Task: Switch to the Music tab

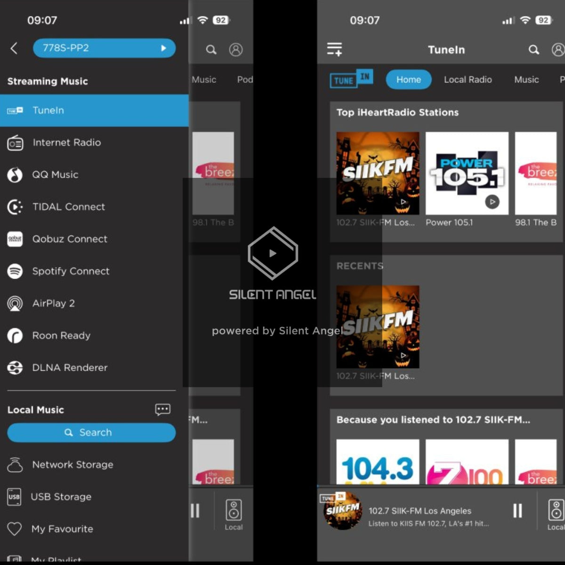Action: (526, 80)
